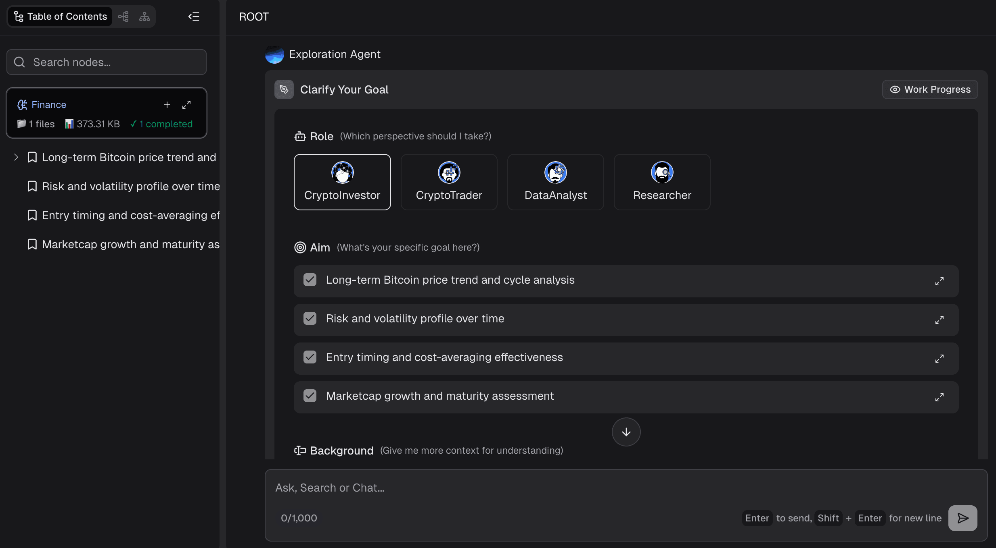Expand the Risk and volatility aim row
The width and height of the screenshot is (996, 548).
pyautogui.click(x=939, y=320)
